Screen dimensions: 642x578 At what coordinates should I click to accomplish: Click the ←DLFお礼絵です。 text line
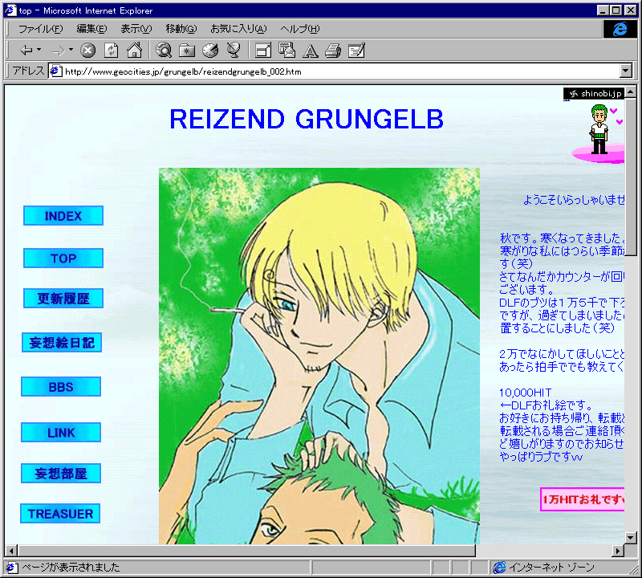(x=547, y=405)
